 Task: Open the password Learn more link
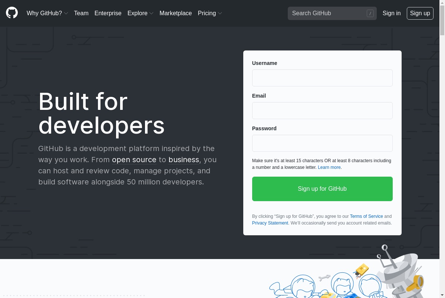(x=329, y=167)
